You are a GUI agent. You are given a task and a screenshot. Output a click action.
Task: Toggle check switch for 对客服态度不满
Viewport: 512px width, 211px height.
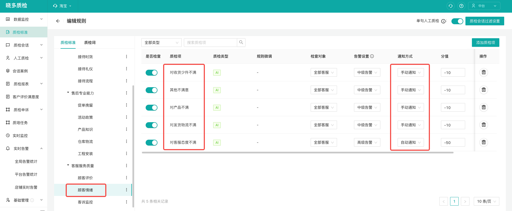point(152,143)
